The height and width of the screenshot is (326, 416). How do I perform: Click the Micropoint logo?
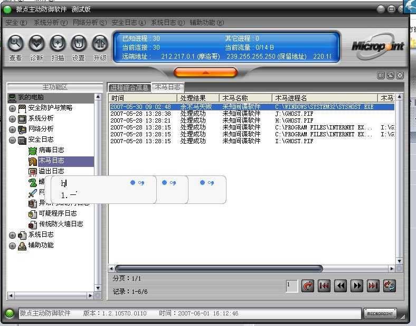(x=377, y=46)
